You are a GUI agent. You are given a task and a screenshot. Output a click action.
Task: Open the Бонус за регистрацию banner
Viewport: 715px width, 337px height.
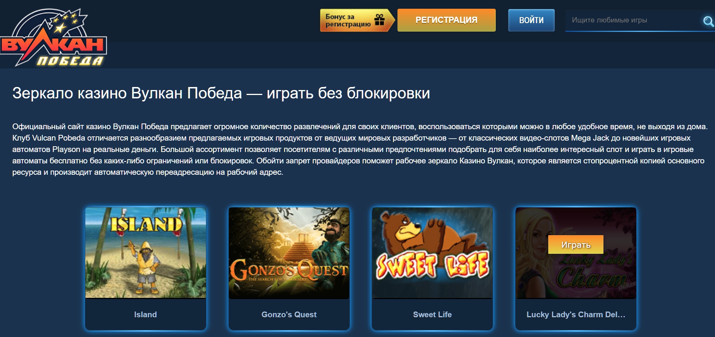tap(357, 20)
